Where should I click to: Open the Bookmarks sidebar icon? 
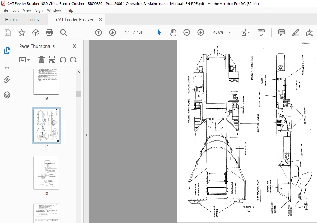pos(7,65)
